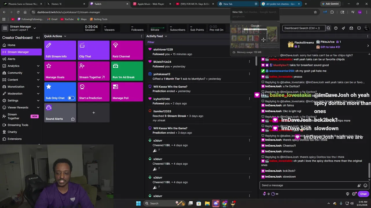The width and height of the screenshot is (371, 208).
Task: Open Chrome extensions puzzle icon
Action: click(x=332, y=12)
